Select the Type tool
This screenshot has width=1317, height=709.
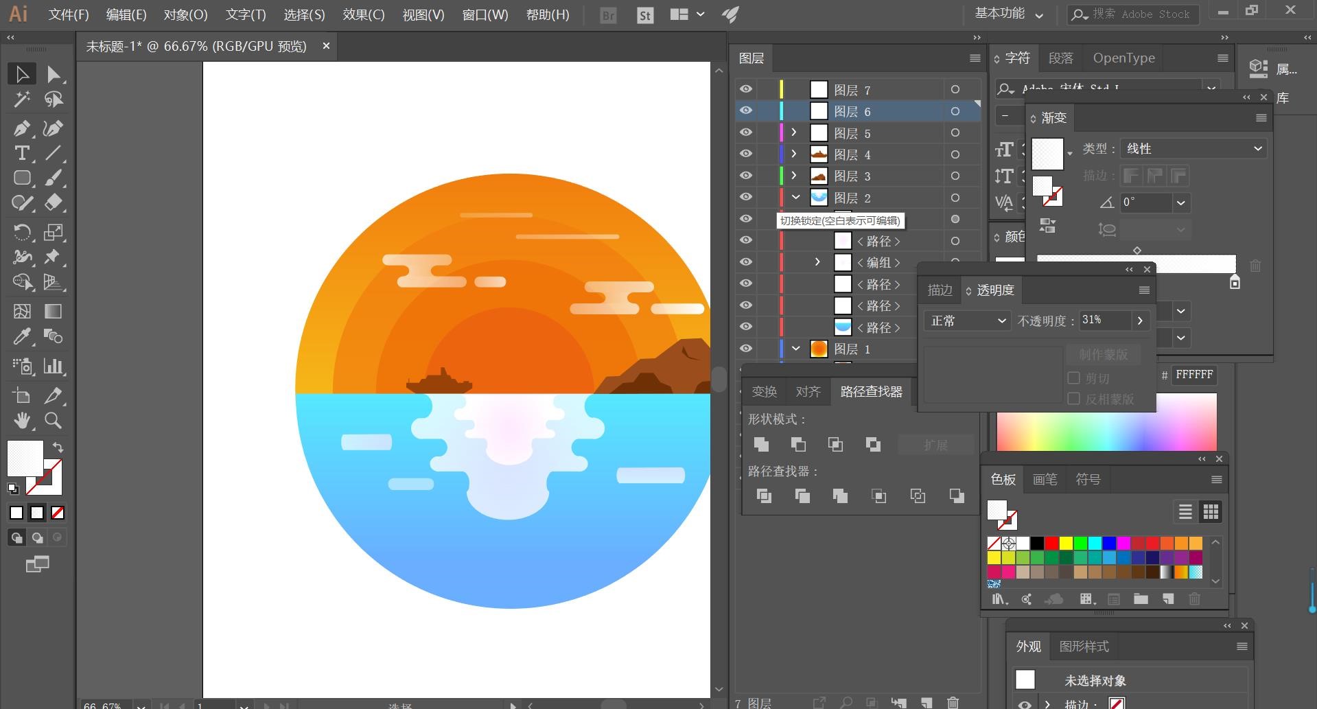coord(21,153)
